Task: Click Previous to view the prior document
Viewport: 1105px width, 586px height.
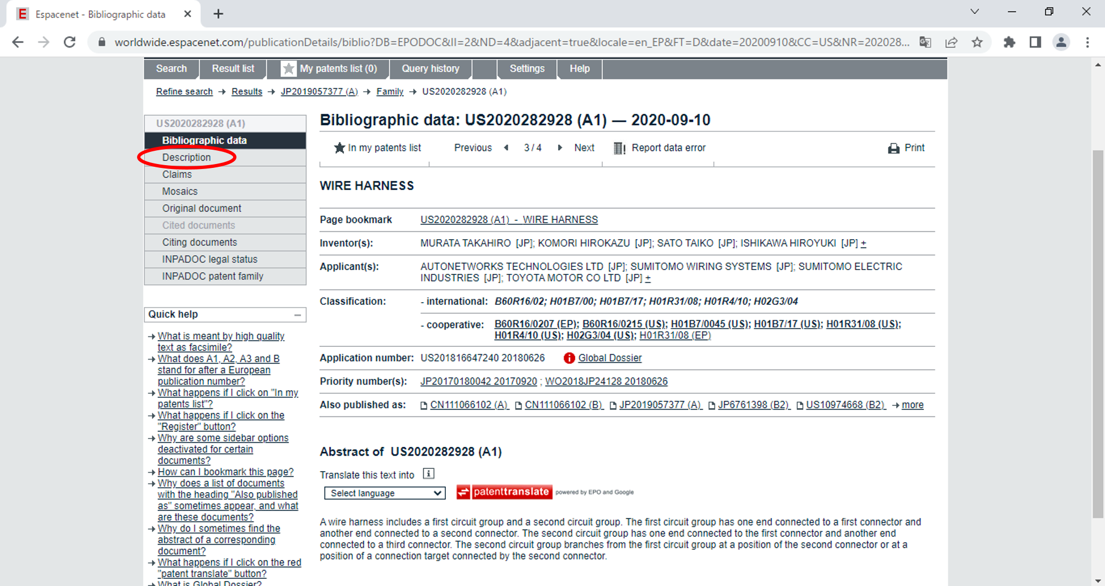Action: coord(473,147)
